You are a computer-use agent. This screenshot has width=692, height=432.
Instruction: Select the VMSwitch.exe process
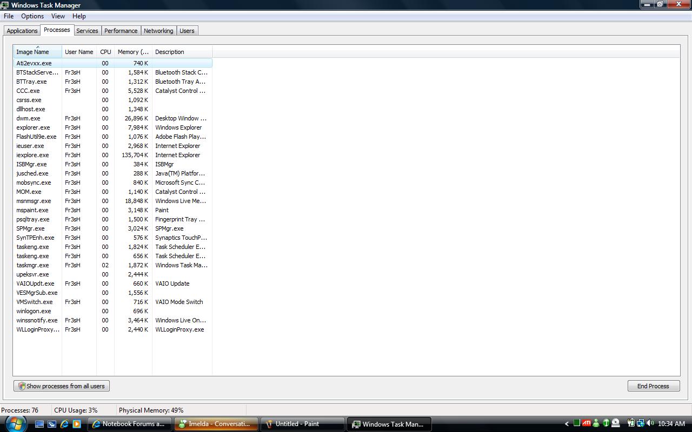(112, 302)
